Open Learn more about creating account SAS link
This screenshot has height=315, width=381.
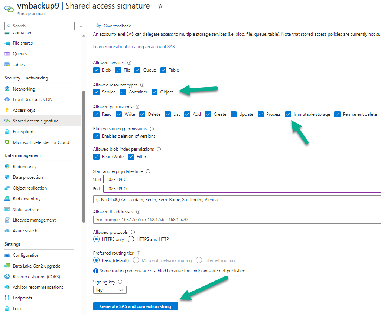(x=134, y=47)
